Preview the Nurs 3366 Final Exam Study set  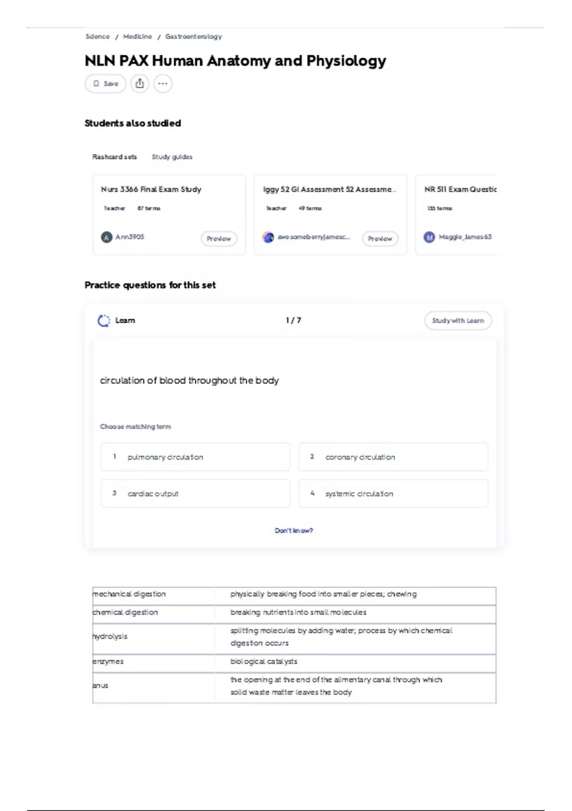[219, 239]
